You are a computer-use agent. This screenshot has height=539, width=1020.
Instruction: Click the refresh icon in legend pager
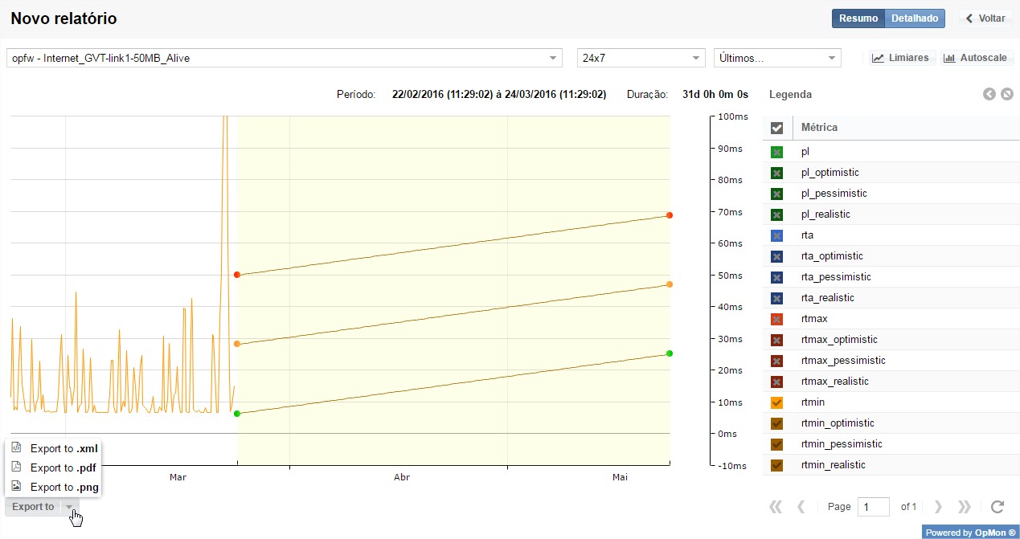coord(997,507)
